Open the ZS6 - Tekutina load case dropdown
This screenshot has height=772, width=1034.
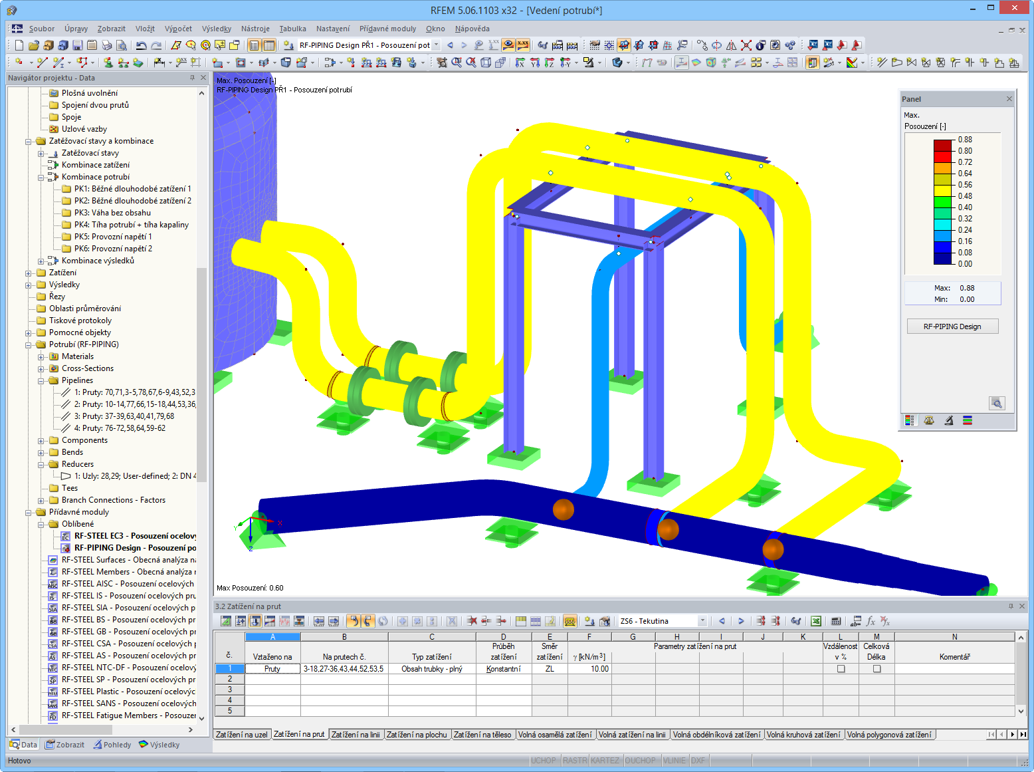tap(702, 620)
